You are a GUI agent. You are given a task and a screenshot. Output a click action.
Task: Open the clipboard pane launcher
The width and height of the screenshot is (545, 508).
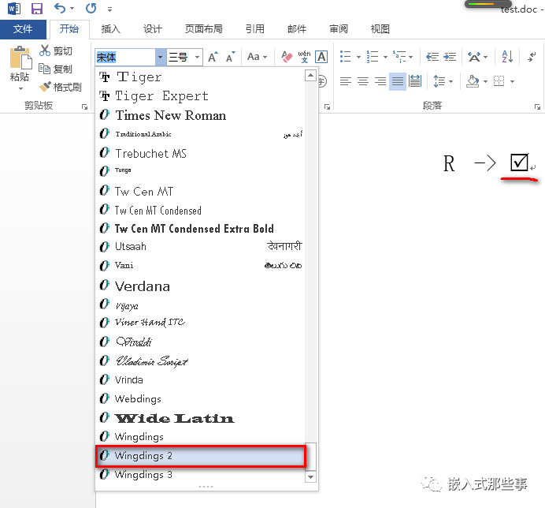click(84, 107)
